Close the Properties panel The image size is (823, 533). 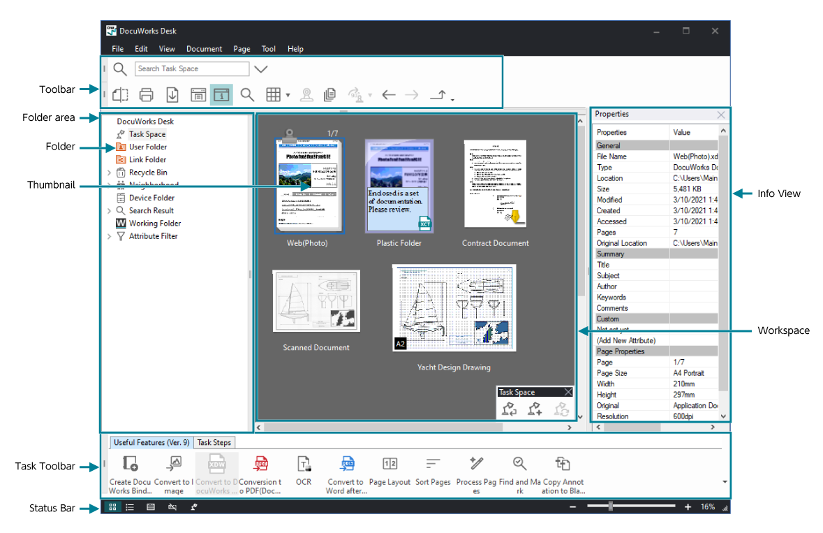coord(720,115)
